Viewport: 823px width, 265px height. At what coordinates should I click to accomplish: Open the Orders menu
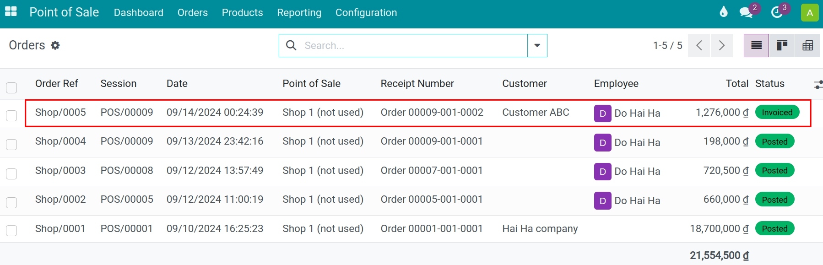(x=193, y=12)
